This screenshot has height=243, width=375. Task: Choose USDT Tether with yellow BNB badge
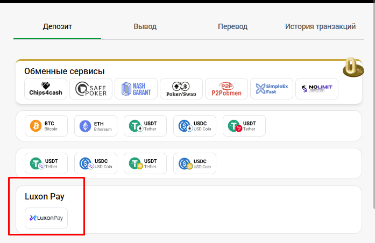[145, 163]
